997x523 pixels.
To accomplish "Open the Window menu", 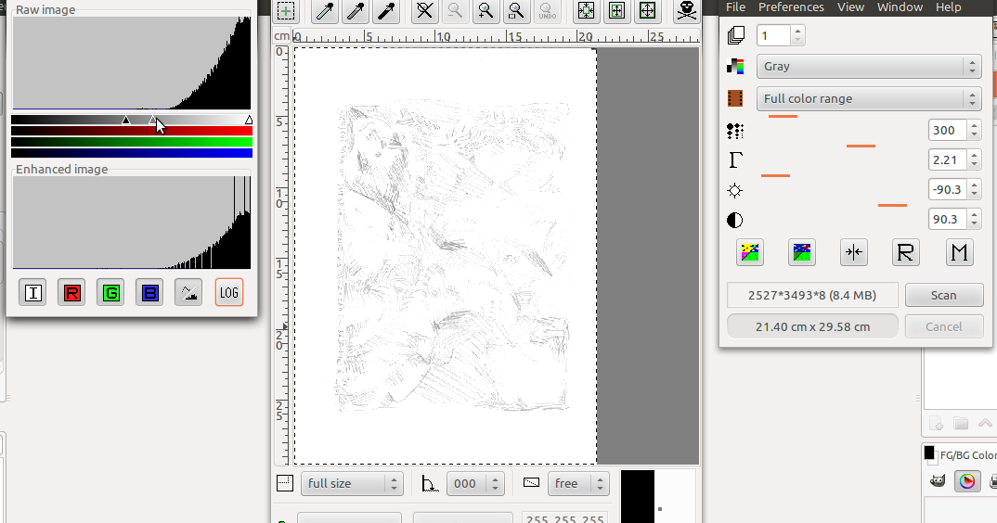I will click(x=900, y=7).
